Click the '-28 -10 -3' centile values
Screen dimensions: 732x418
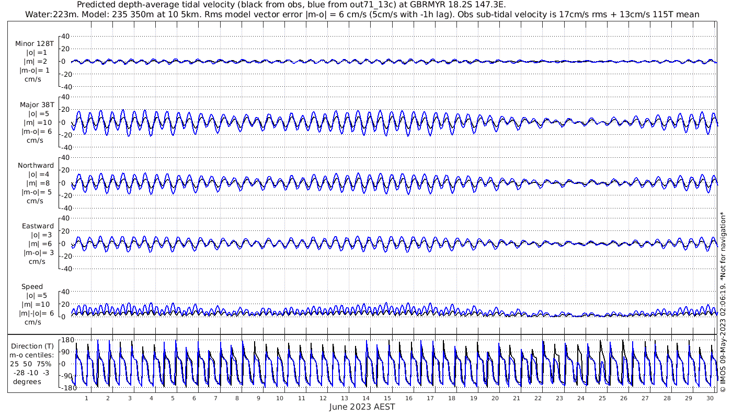point(32,373)
